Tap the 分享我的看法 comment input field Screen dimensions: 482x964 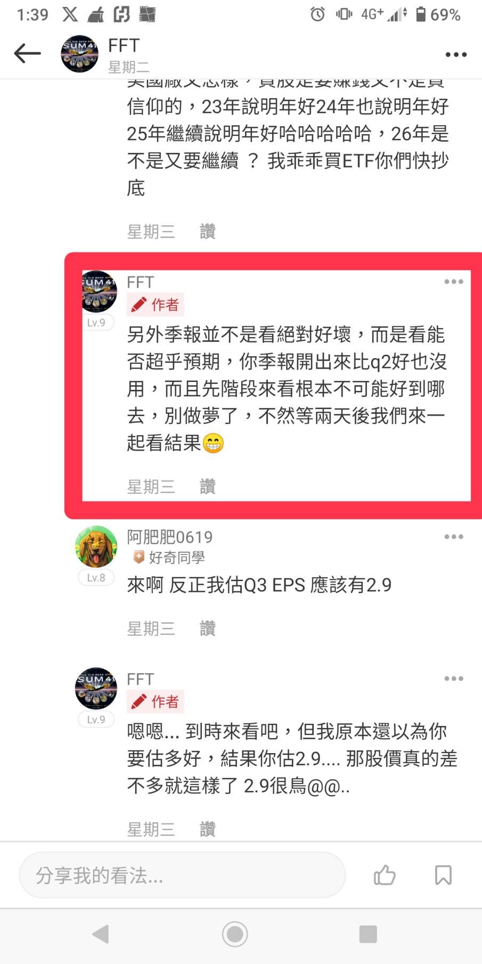pos(182,875)
